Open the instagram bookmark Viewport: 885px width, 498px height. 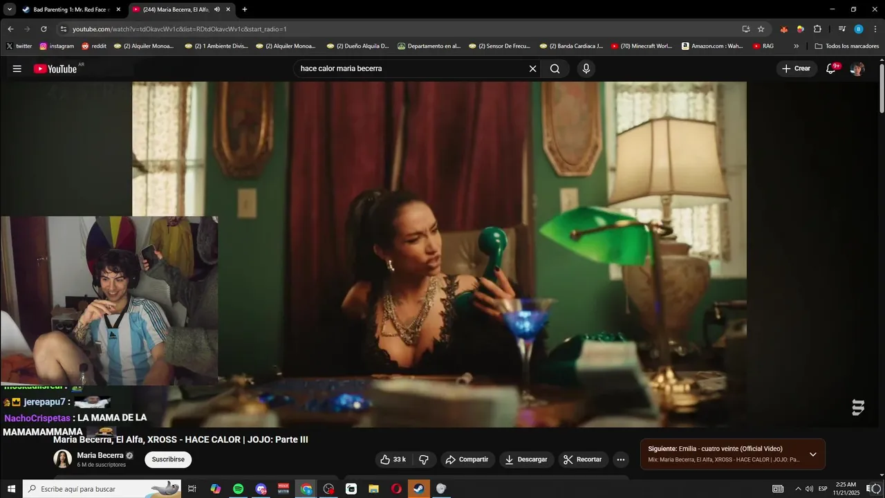(x=57, y=46)
